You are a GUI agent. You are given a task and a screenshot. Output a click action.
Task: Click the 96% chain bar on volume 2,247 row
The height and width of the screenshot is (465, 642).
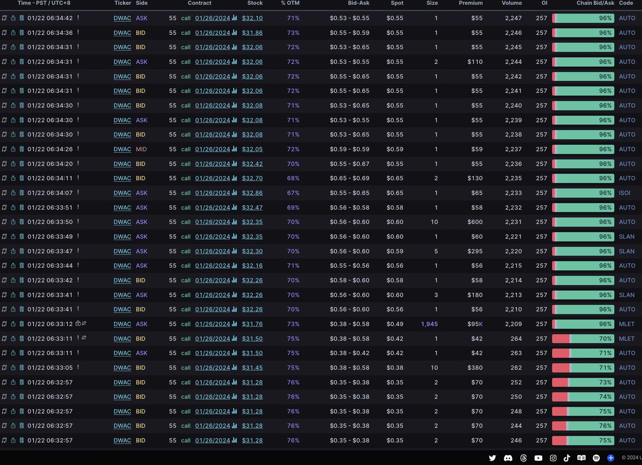pyautogui.click(x=583, y=18)
